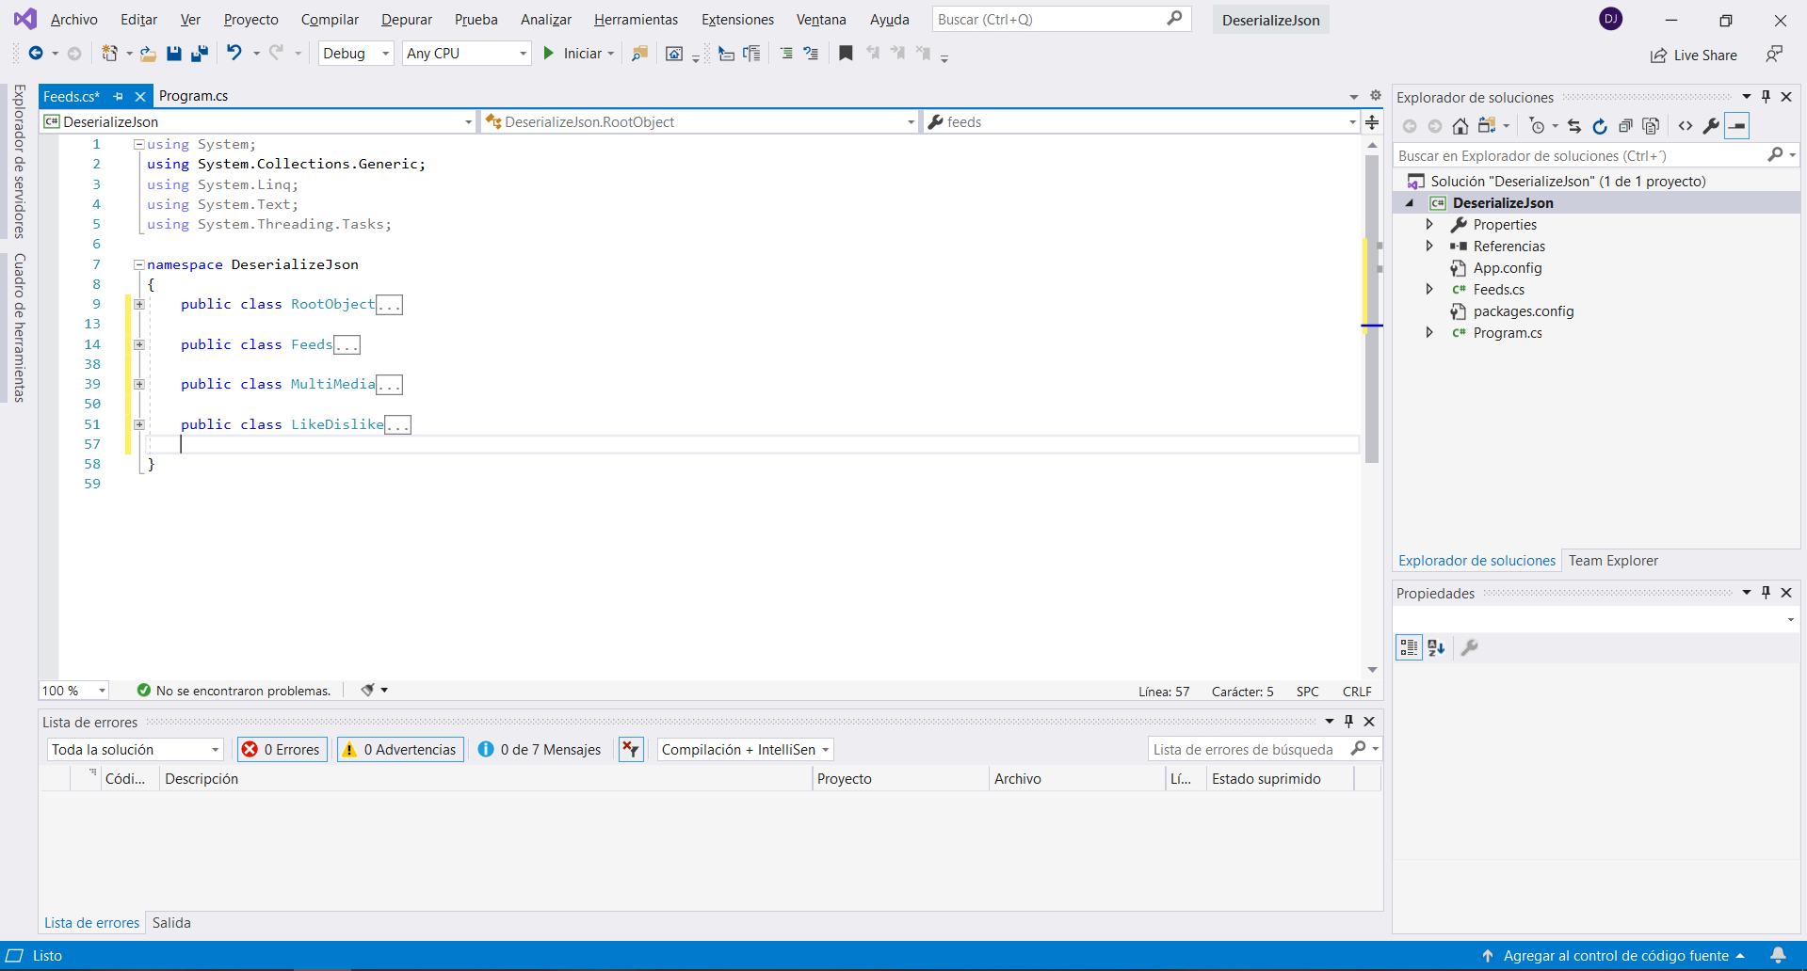The width and height of the screenshot is (1807, 971).
Task: Toggle the 0 de 7 Mensajes filter
Action: (540, 750)
